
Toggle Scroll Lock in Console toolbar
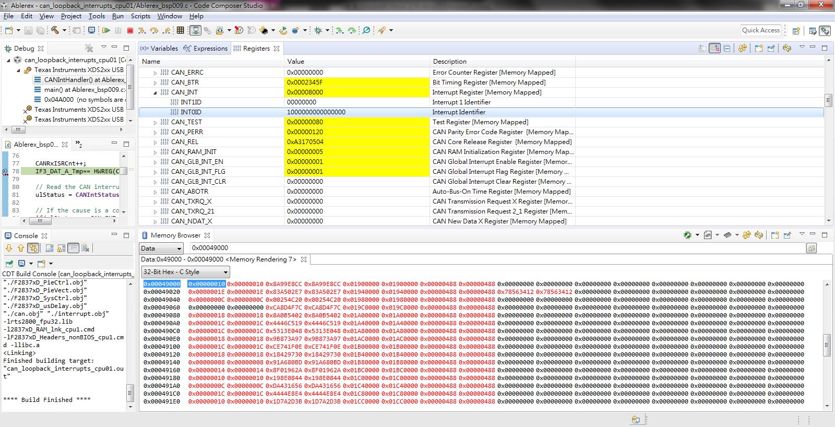pyautogui.click(x=61, y=248)
